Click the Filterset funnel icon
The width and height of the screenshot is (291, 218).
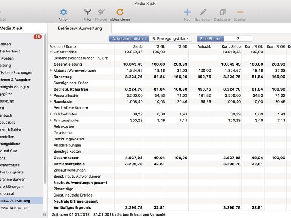101,12
